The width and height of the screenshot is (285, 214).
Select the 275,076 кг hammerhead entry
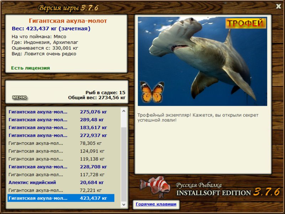tap(61, 112)
